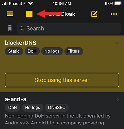Click the magnifier icon in search bar

click(x=22, y=28)
